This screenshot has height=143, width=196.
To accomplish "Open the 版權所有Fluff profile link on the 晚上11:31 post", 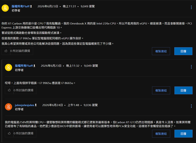I will tap(21, 6).
